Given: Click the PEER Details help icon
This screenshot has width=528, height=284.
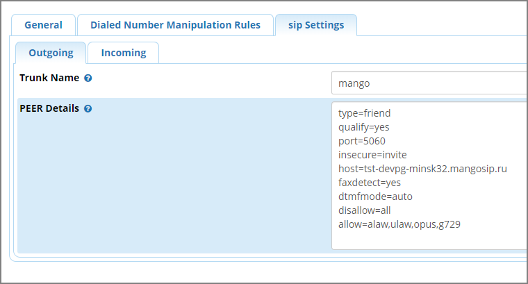Looking at the screenshot, I should pyautogui.click(x=88, y=109).
